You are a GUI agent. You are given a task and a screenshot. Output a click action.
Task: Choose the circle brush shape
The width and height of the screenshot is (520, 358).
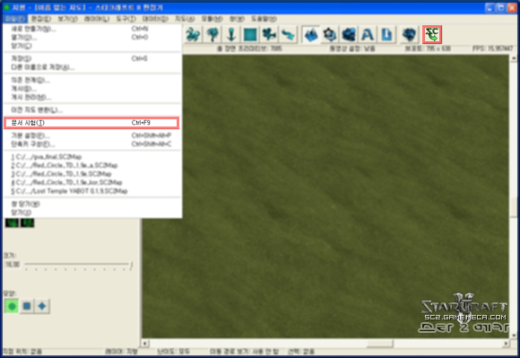pos(12,306)
